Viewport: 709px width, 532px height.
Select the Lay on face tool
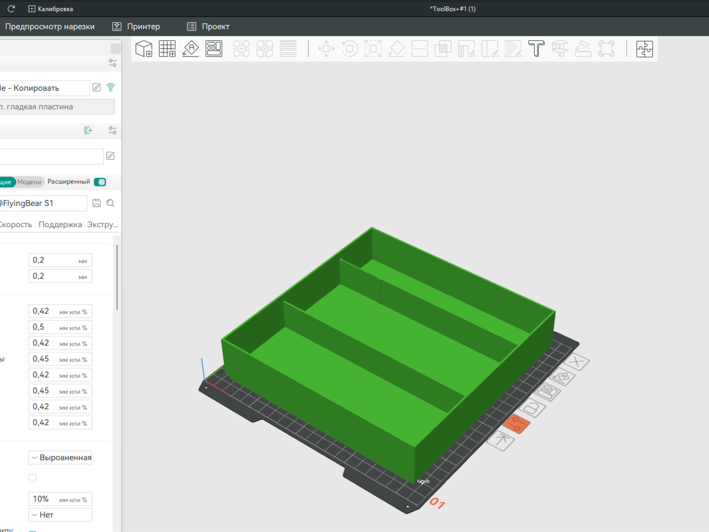click(x=396, y=49)
